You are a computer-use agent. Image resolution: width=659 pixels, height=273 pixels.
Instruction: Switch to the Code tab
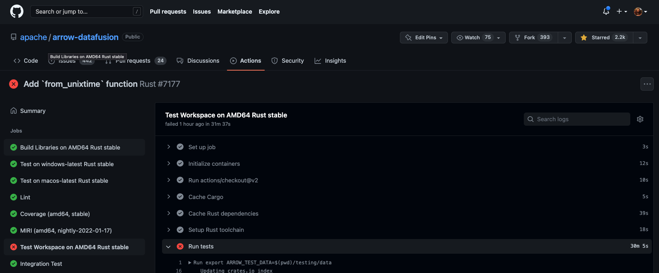pos(26,60)
